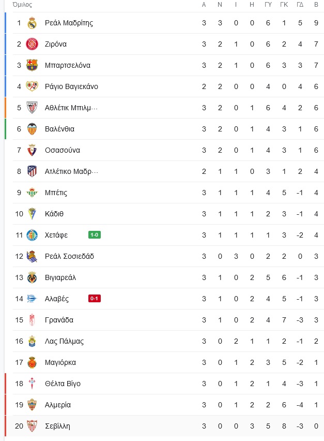
Task: Click the Girona club crest
Action: click(32, 44)
